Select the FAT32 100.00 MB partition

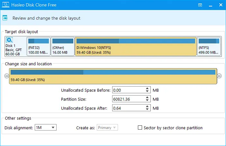[x=38, y=46]
